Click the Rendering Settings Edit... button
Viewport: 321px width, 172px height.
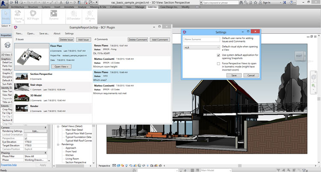coord(36,131)
